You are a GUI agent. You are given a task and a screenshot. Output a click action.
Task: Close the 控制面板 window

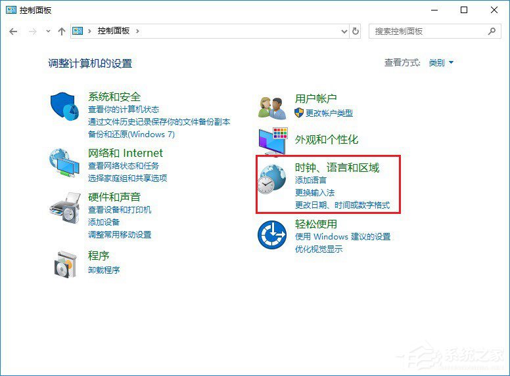tap(494, 10)
